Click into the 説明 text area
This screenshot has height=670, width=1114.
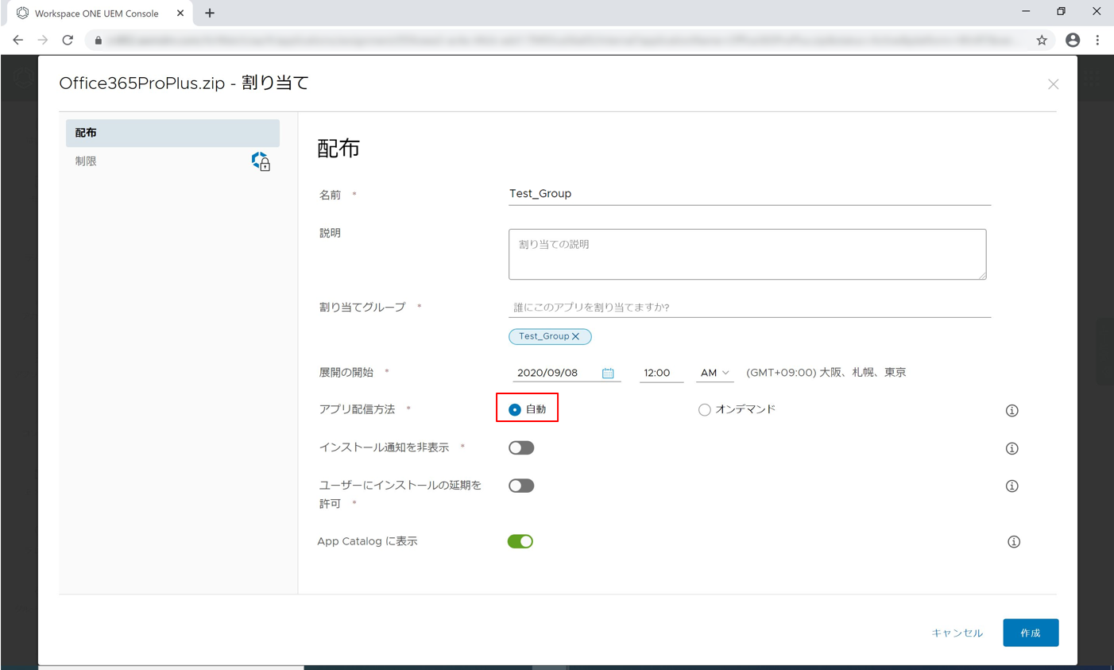coord(747,254)
